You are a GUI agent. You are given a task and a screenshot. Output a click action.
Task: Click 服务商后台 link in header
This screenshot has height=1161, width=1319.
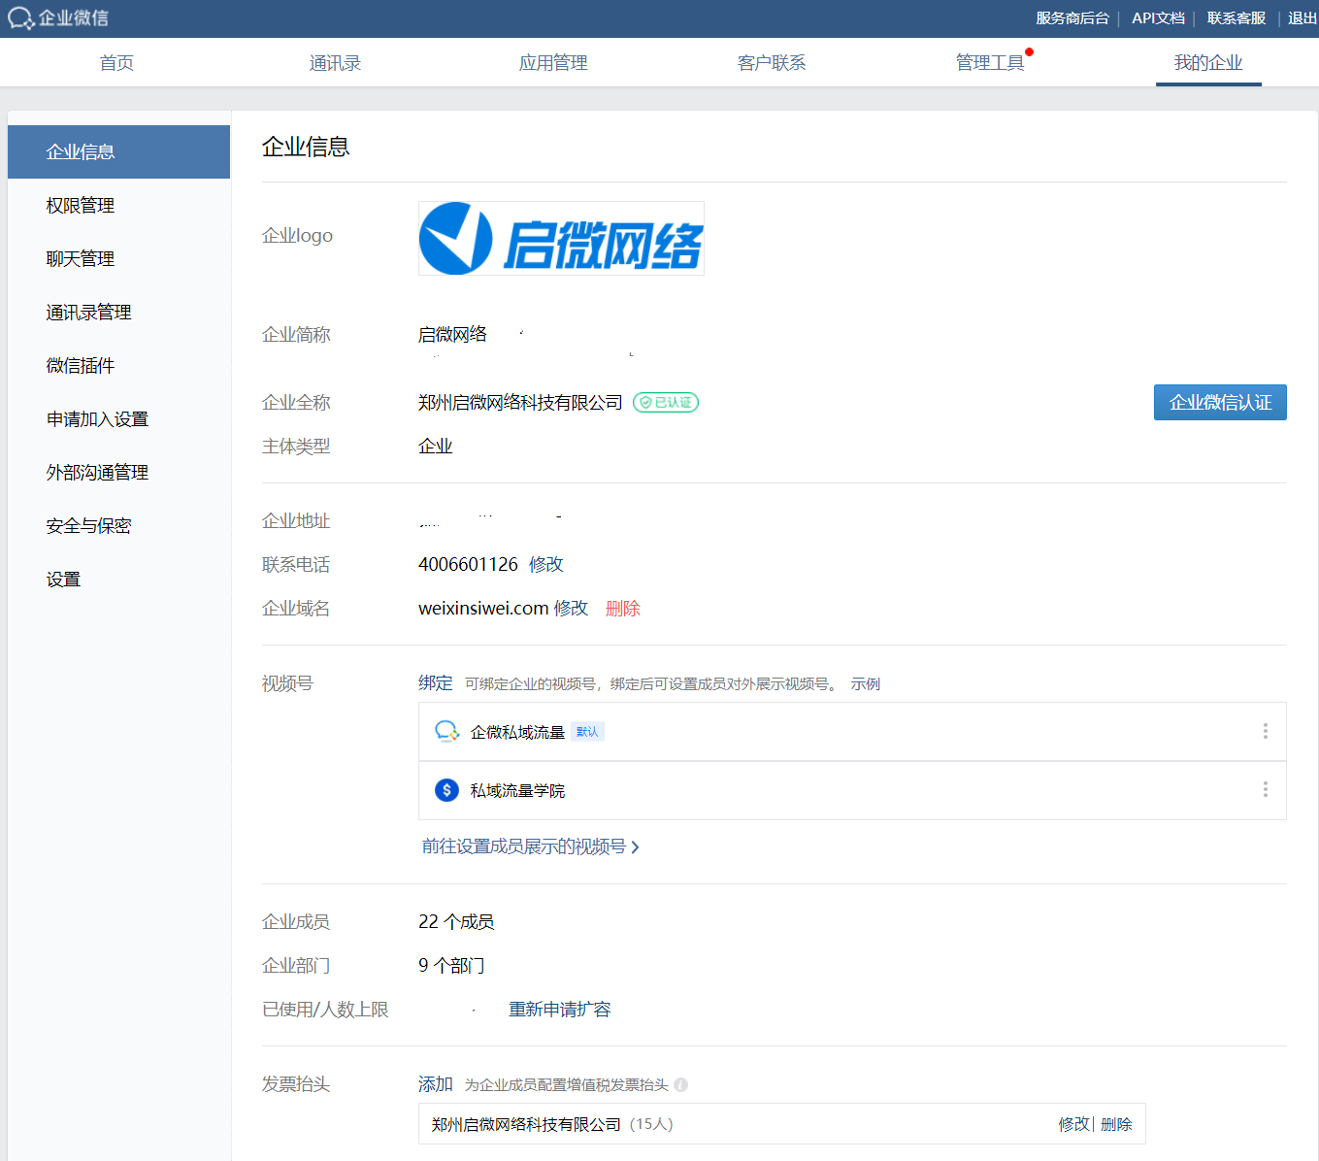[1072, 18]
